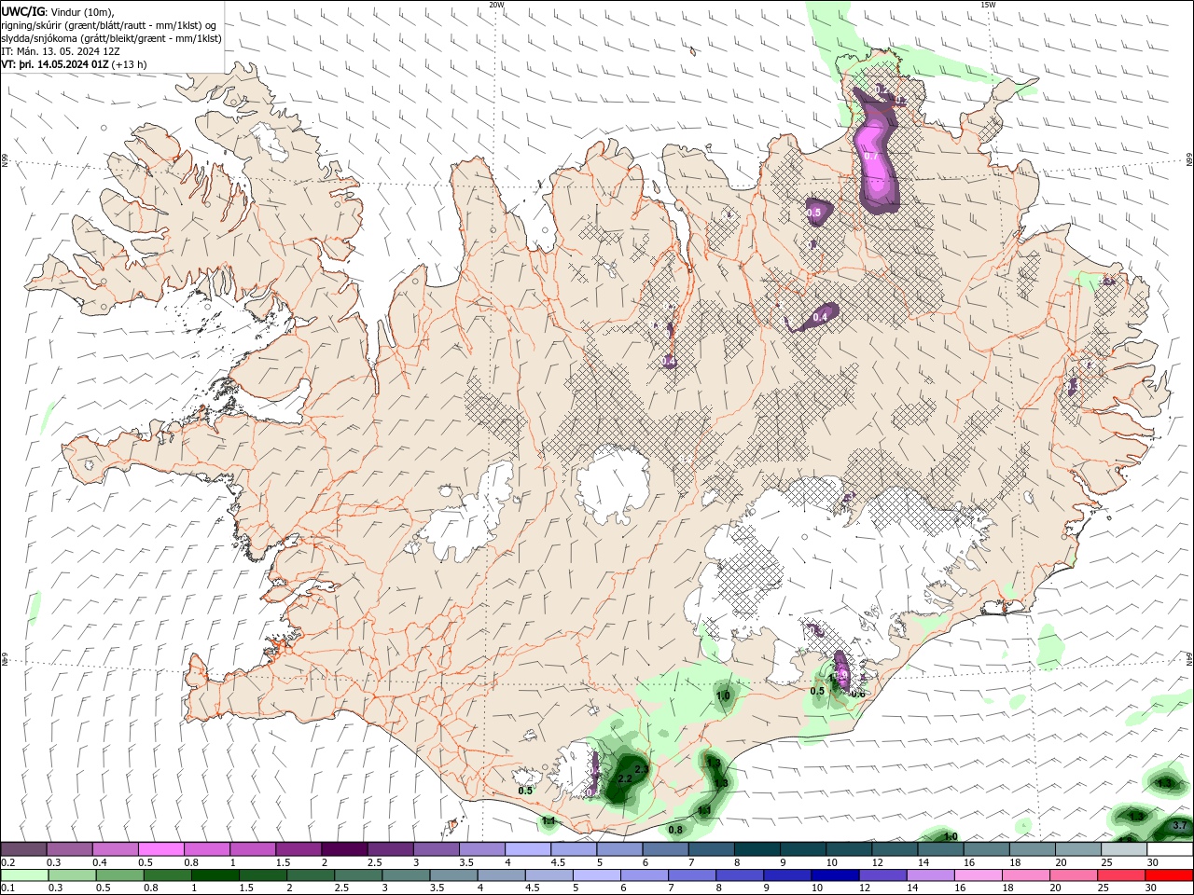Click the dusky purple 0.2 snow legend swatch

click(23, 849)
